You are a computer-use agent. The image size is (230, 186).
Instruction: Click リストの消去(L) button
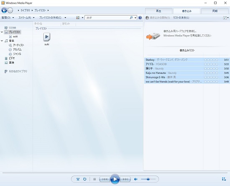pyautogui.click(x=181, y=18)
